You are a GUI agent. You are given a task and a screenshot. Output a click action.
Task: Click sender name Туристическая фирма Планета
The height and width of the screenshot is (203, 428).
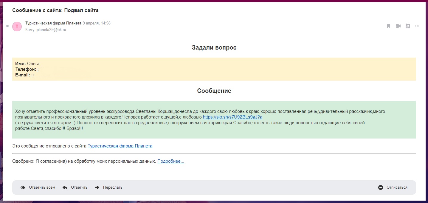click(53, 23)
